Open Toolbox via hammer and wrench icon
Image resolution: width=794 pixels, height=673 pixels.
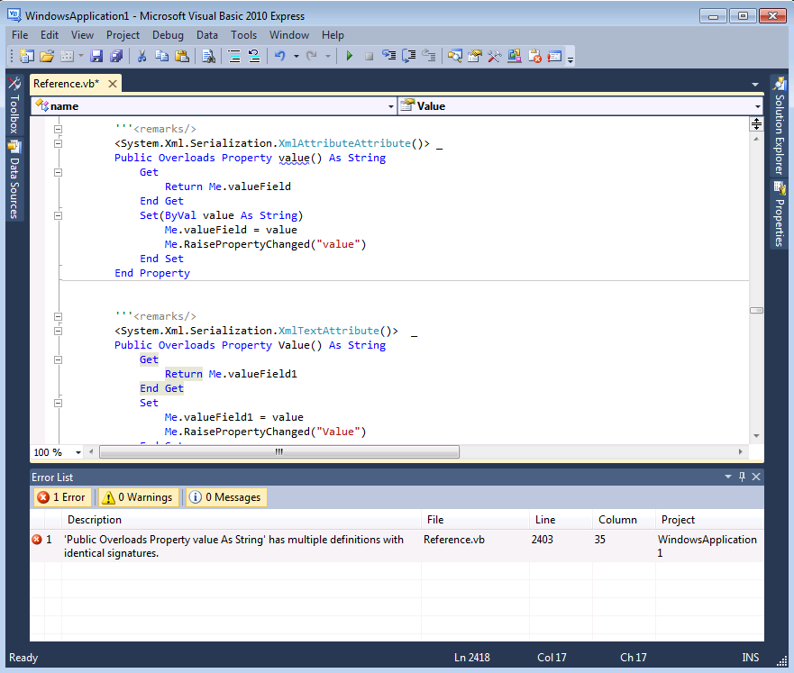[x=494, y=56]
